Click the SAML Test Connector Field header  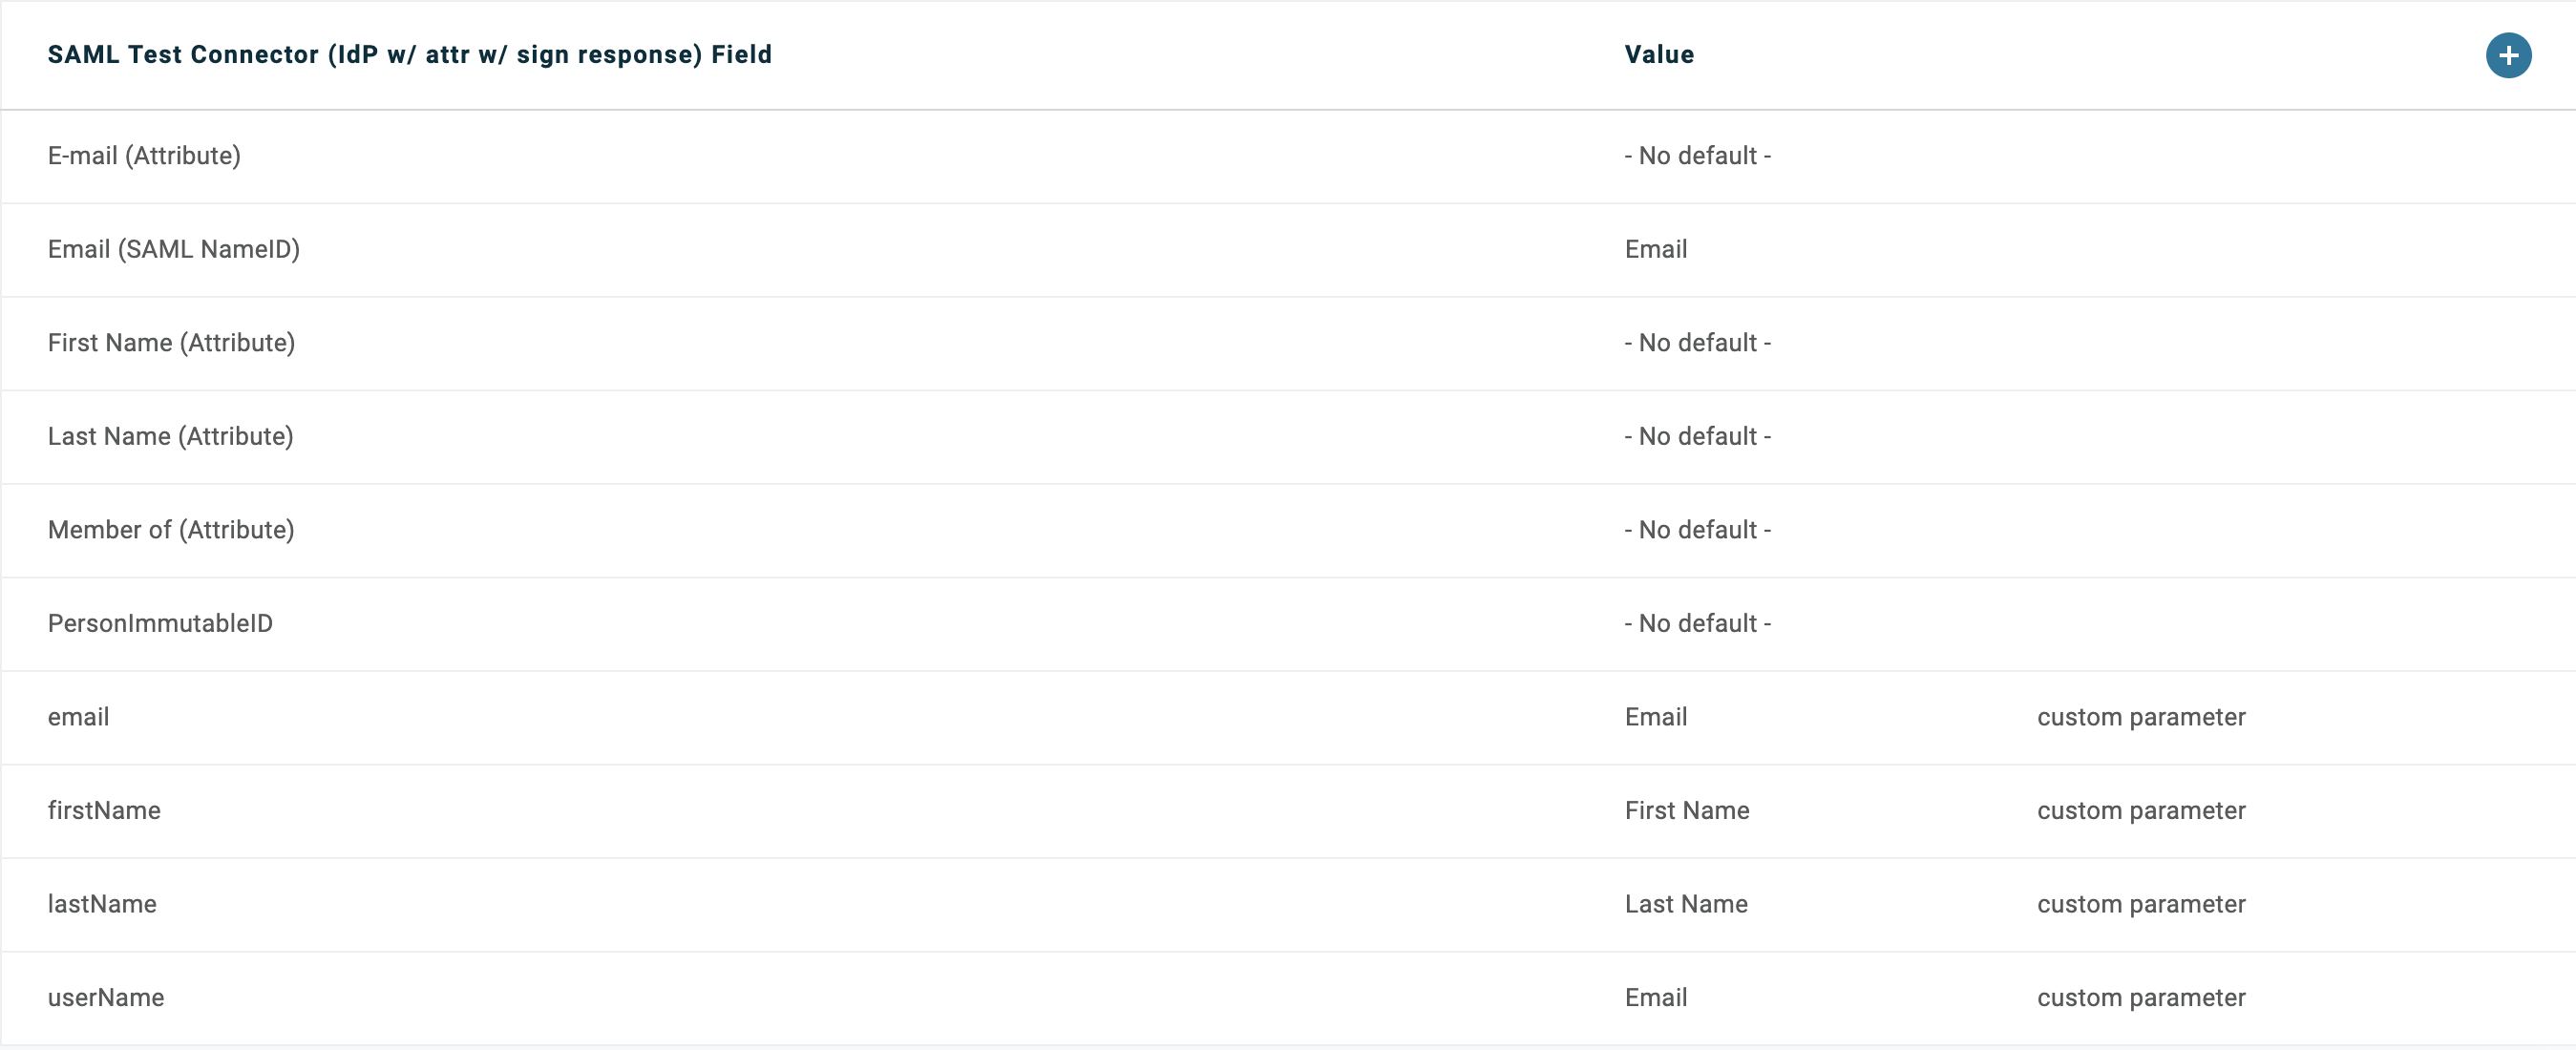coord(409,55)
